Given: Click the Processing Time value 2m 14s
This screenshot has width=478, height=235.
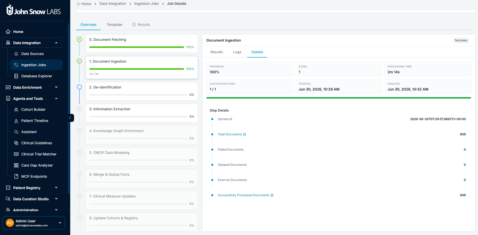Looking at the screenshot, I should point(393,72).
